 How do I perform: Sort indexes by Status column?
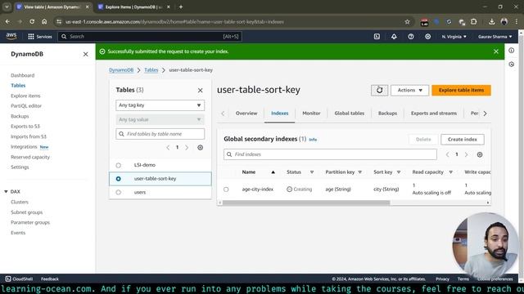coord(300,172)
